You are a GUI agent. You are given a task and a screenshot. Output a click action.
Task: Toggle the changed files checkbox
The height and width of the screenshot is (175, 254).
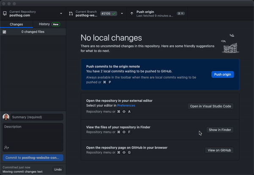4,32
